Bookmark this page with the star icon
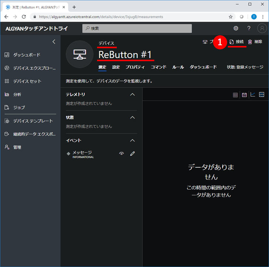 click(230, 17)
